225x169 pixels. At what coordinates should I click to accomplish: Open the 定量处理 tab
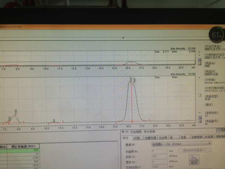coord(150,138)
